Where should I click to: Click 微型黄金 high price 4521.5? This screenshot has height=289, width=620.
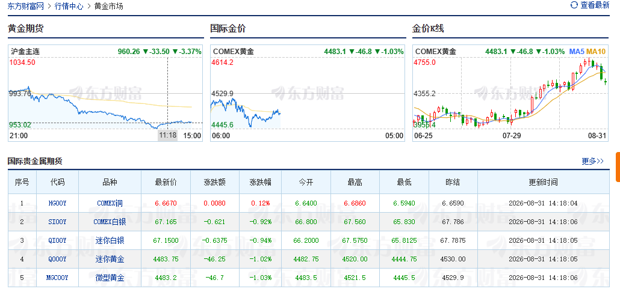[355, 278]
